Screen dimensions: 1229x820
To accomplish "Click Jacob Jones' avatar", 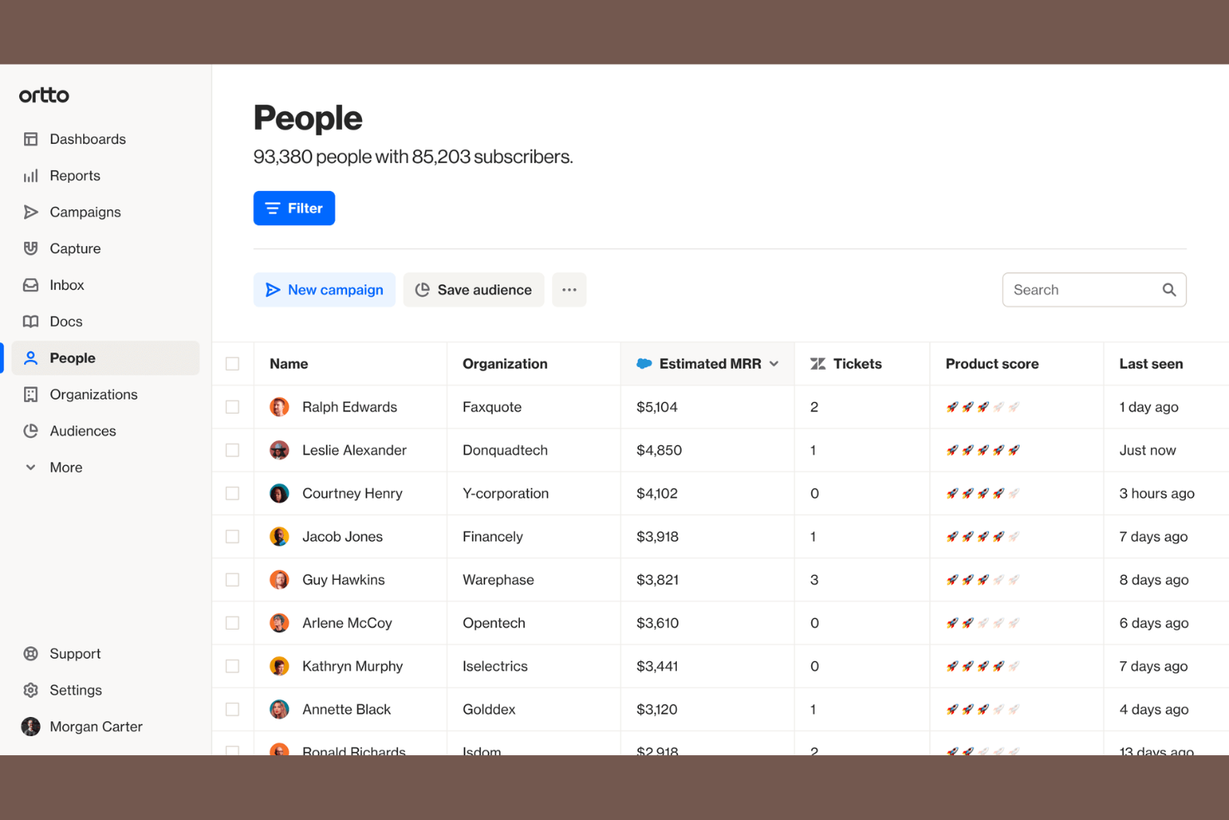I will pos(279,537).
